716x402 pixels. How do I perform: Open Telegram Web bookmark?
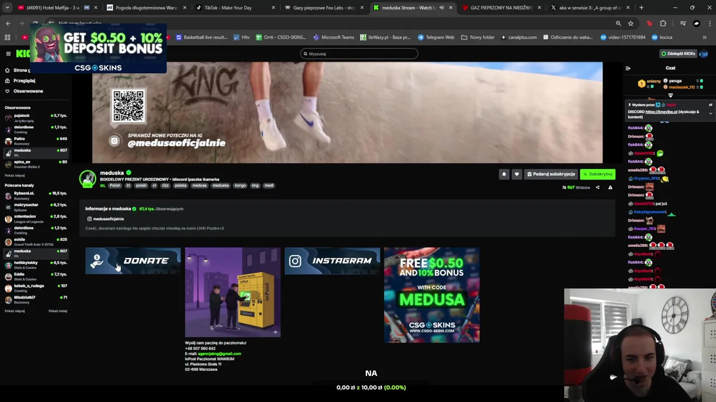[436, 37]
